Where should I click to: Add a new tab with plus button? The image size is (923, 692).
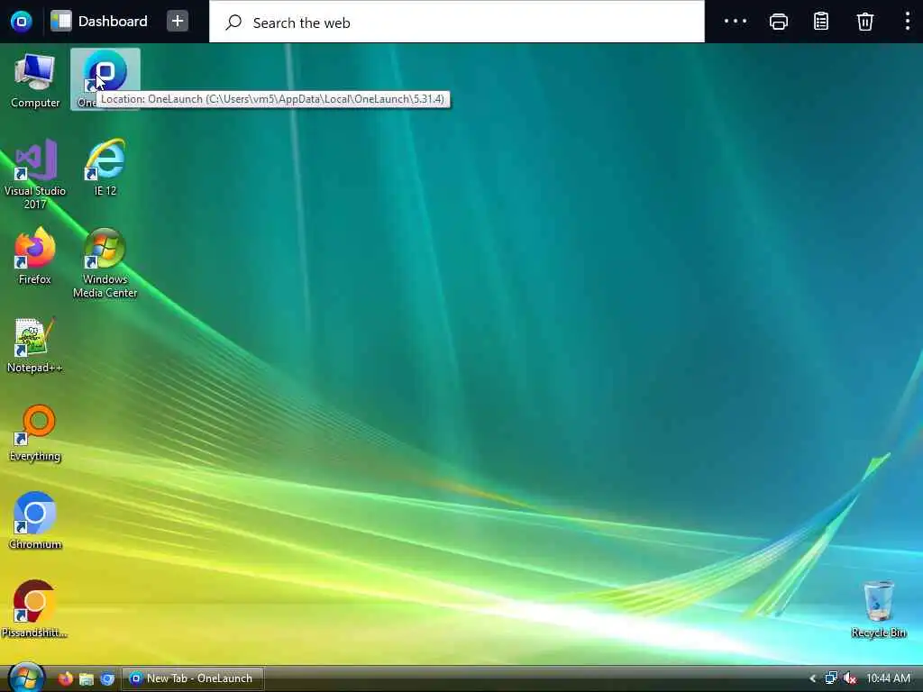(178, 22)
